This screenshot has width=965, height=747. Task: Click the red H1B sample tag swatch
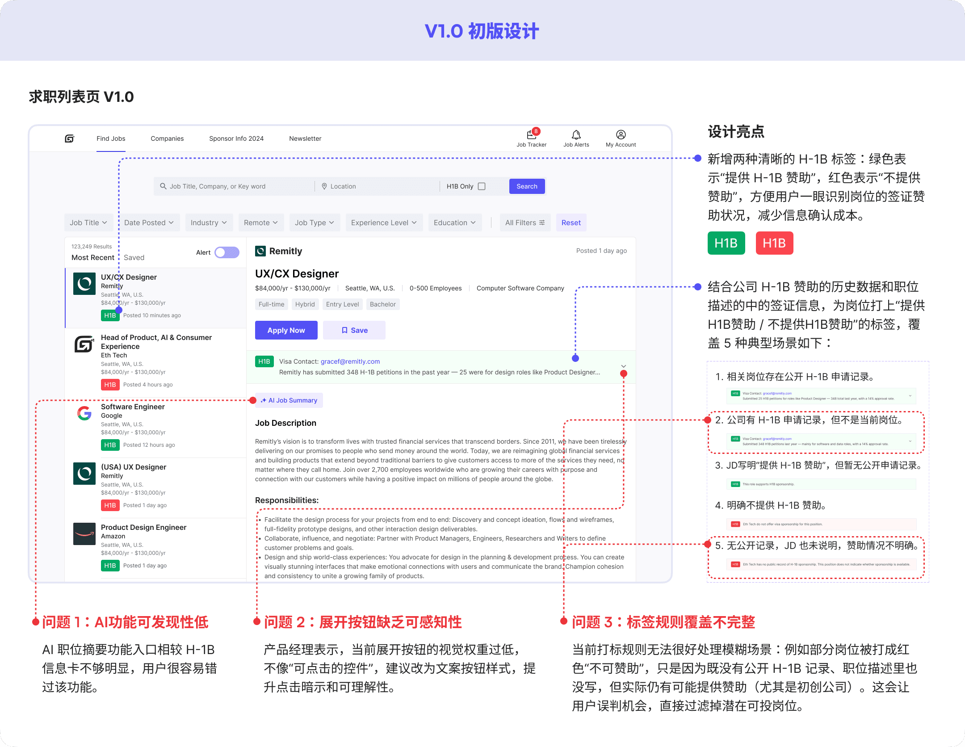tap(774, 243)
